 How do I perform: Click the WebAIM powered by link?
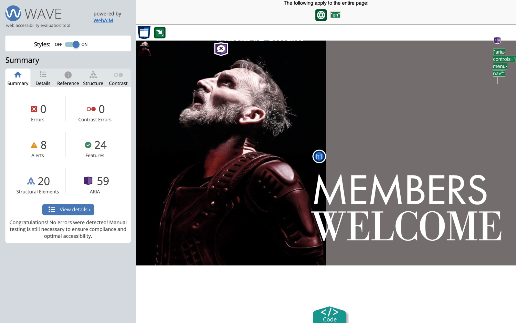103,20
